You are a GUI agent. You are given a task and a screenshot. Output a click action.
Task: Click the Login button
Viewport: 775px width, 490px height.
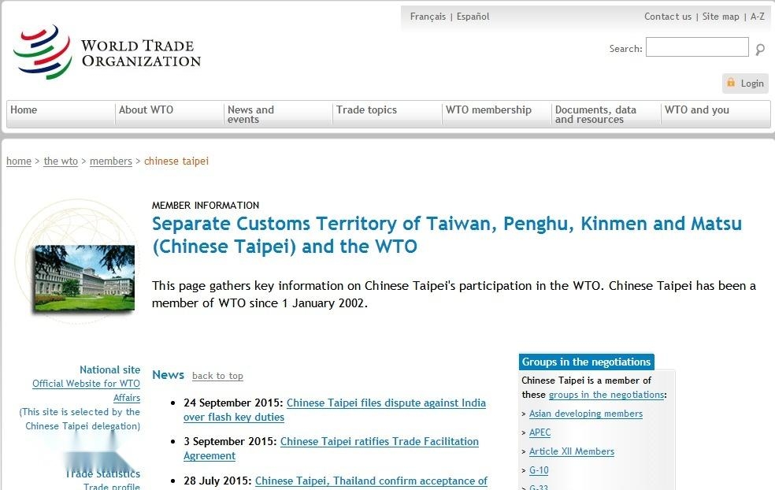pos(747,84)
